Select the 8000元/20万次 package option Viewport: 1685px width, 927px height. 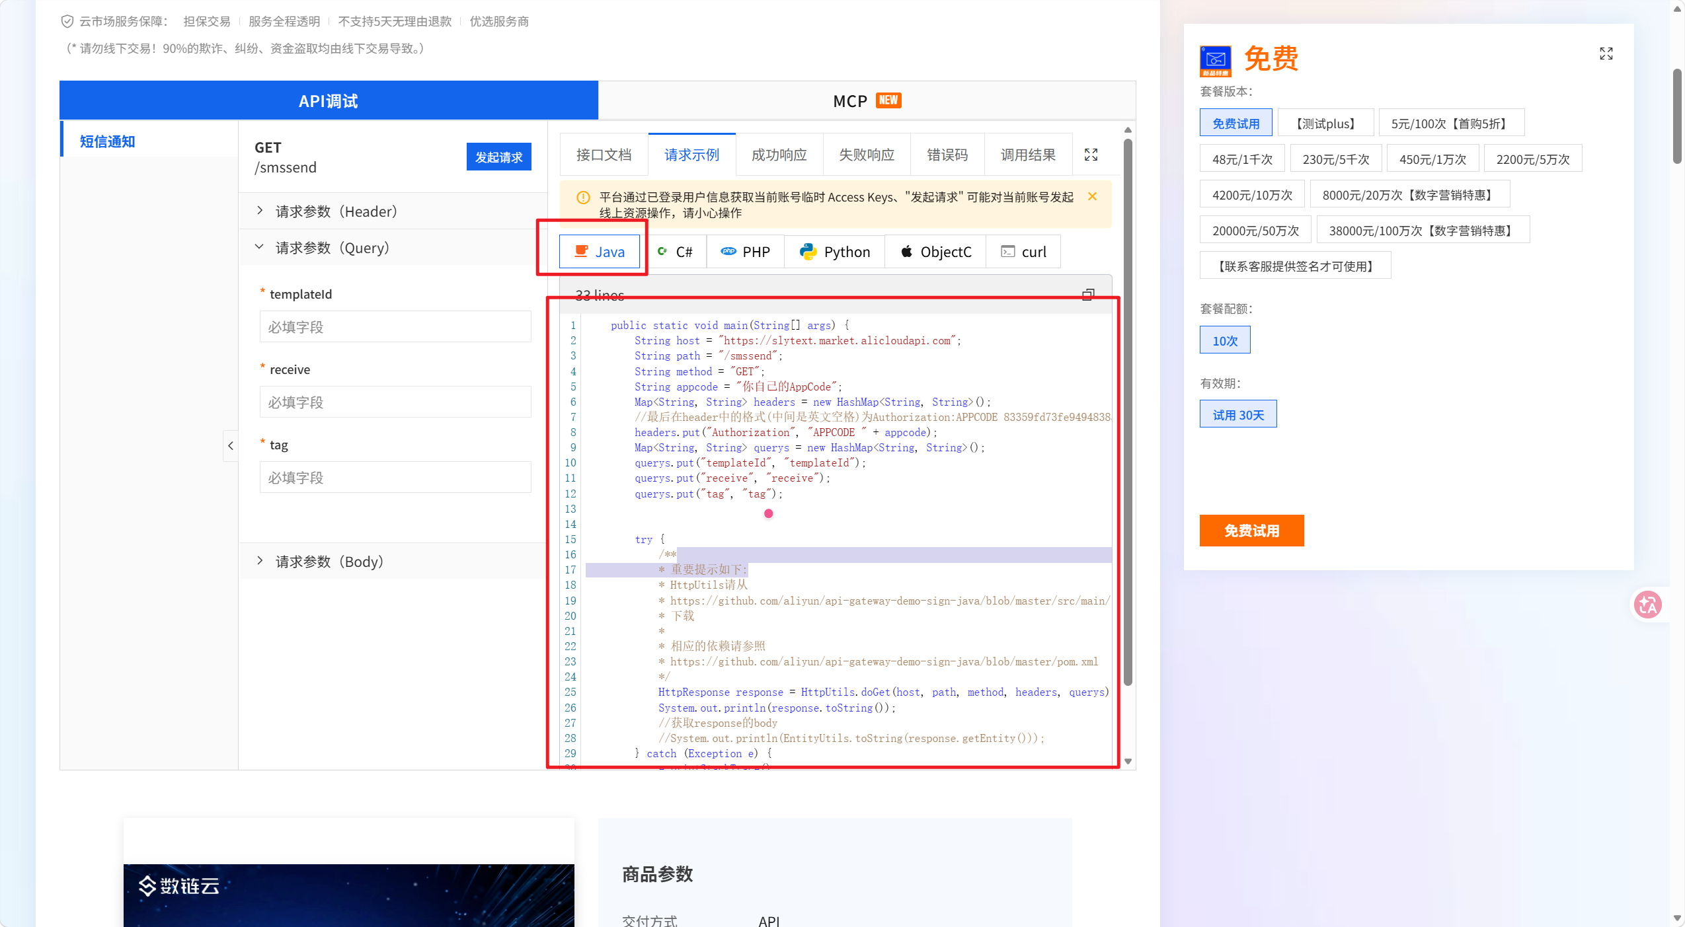coord(1410,194)
